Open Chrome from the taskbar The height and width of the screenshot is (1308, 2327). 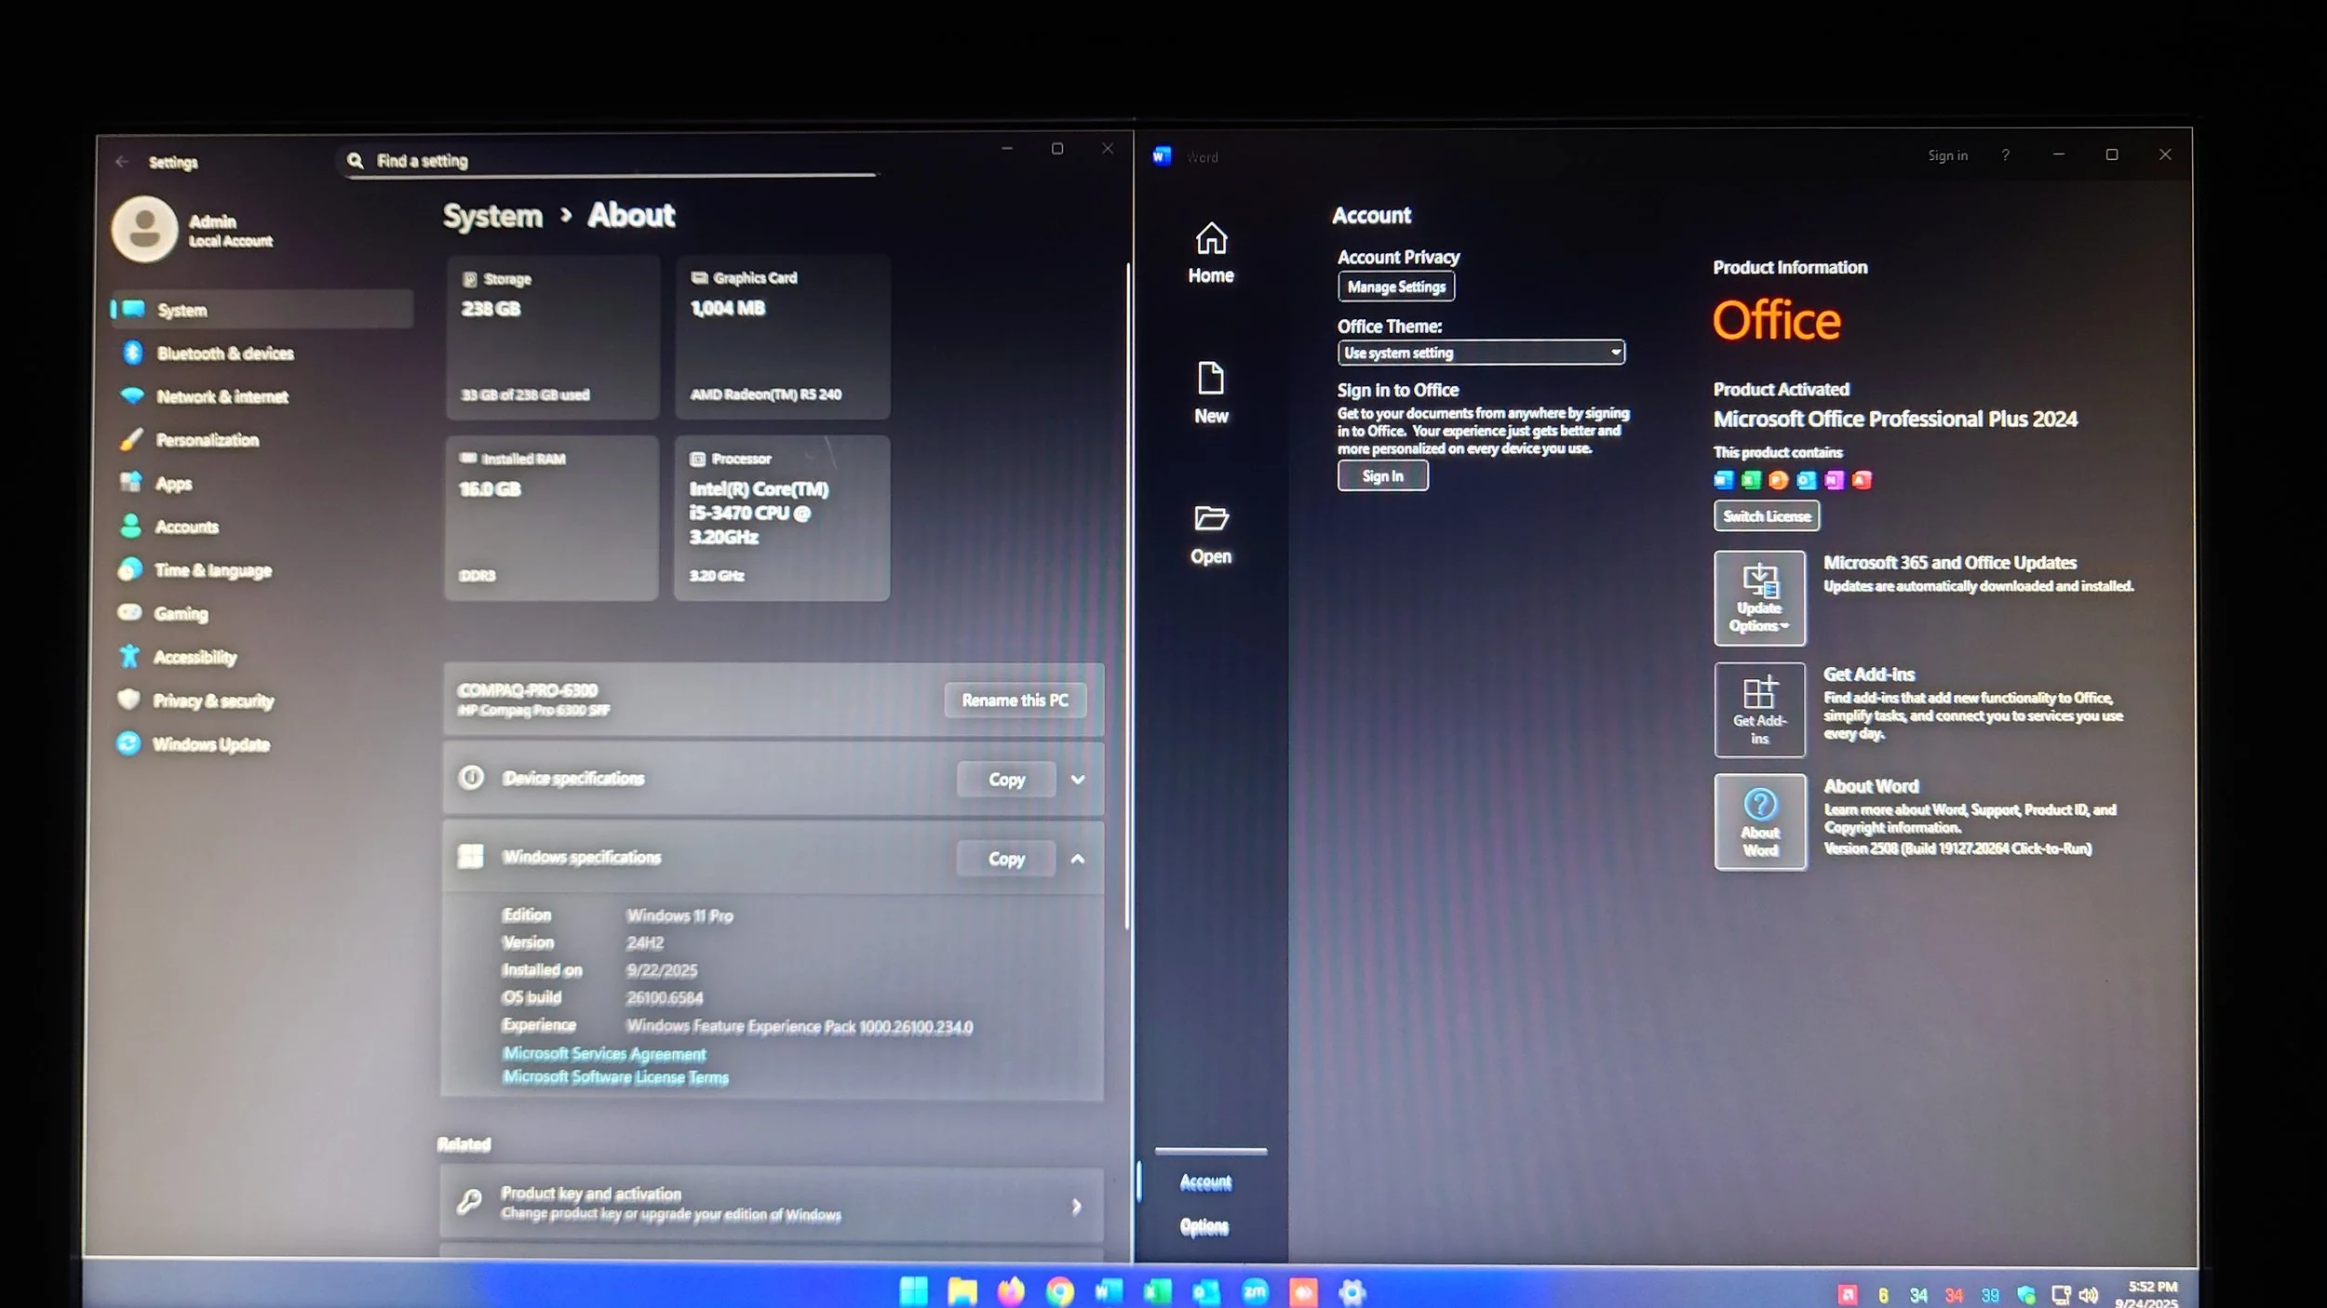click(x=1059, y=1291)
